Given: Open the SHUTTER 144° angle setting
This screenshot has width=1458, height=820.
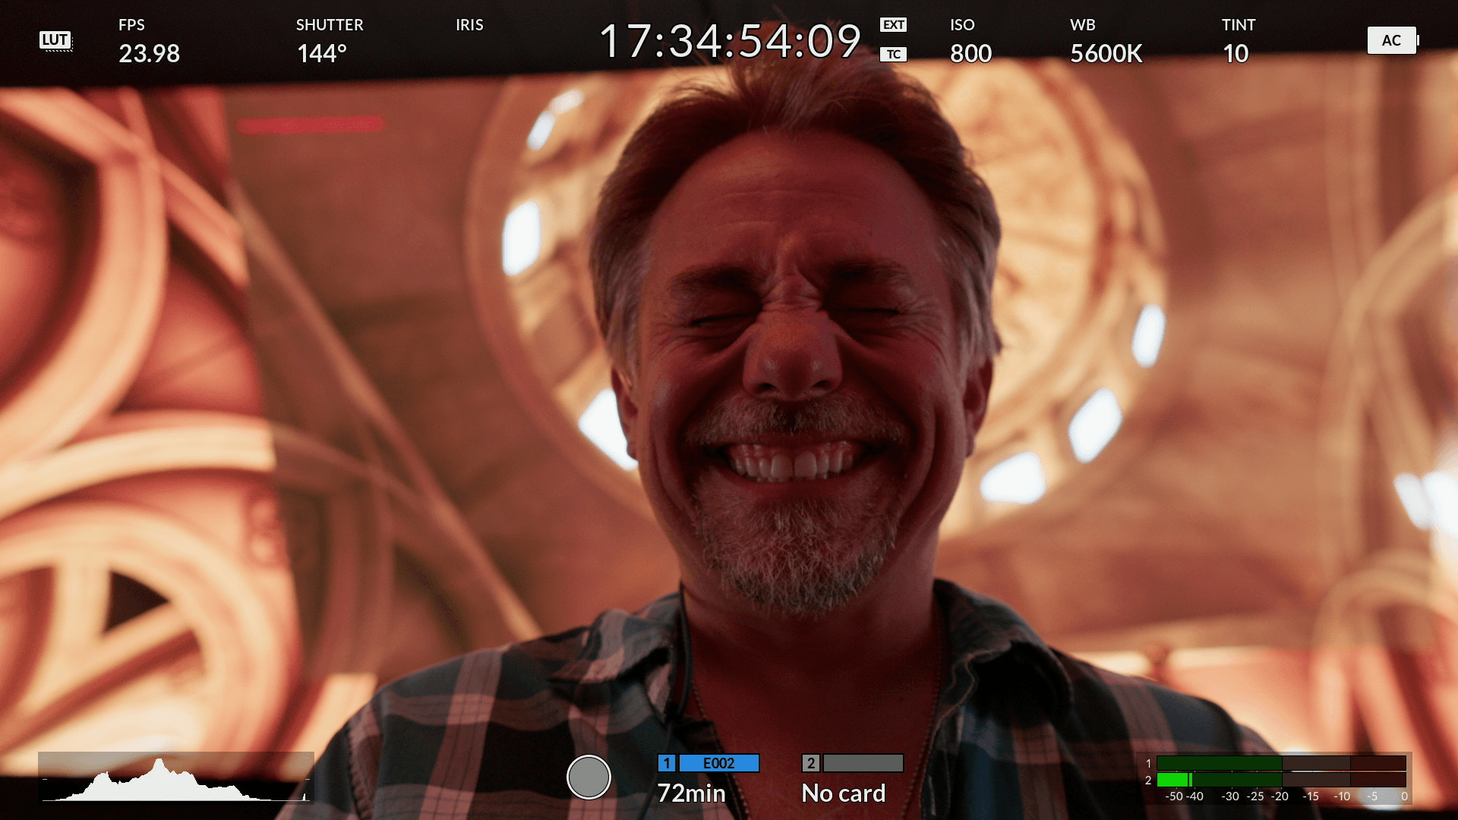Looking at the screenshot, I should click(322, 53).
